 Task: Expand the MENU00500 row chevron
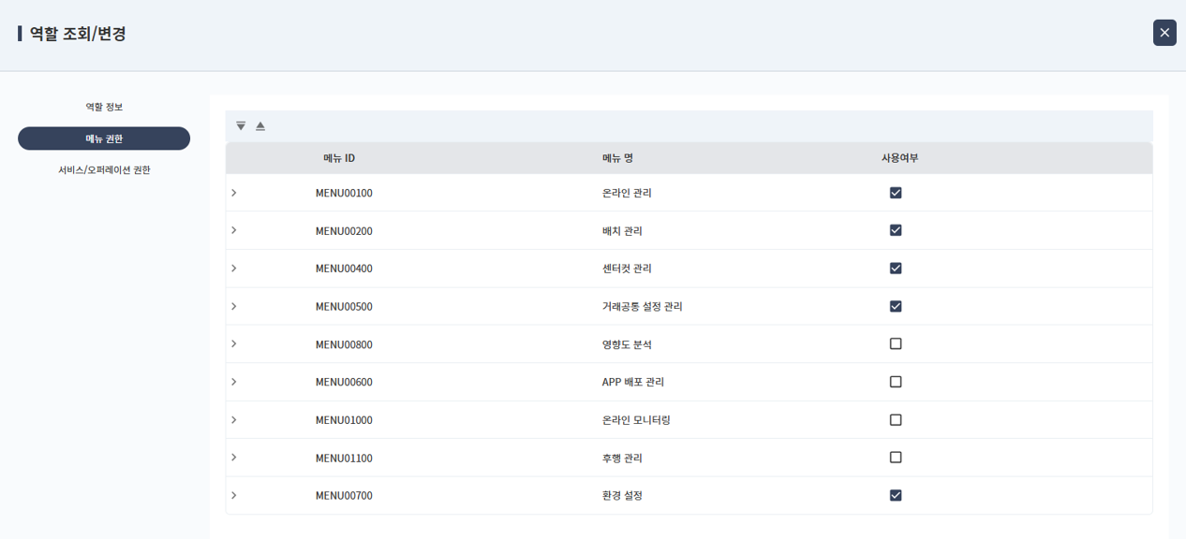234,306
